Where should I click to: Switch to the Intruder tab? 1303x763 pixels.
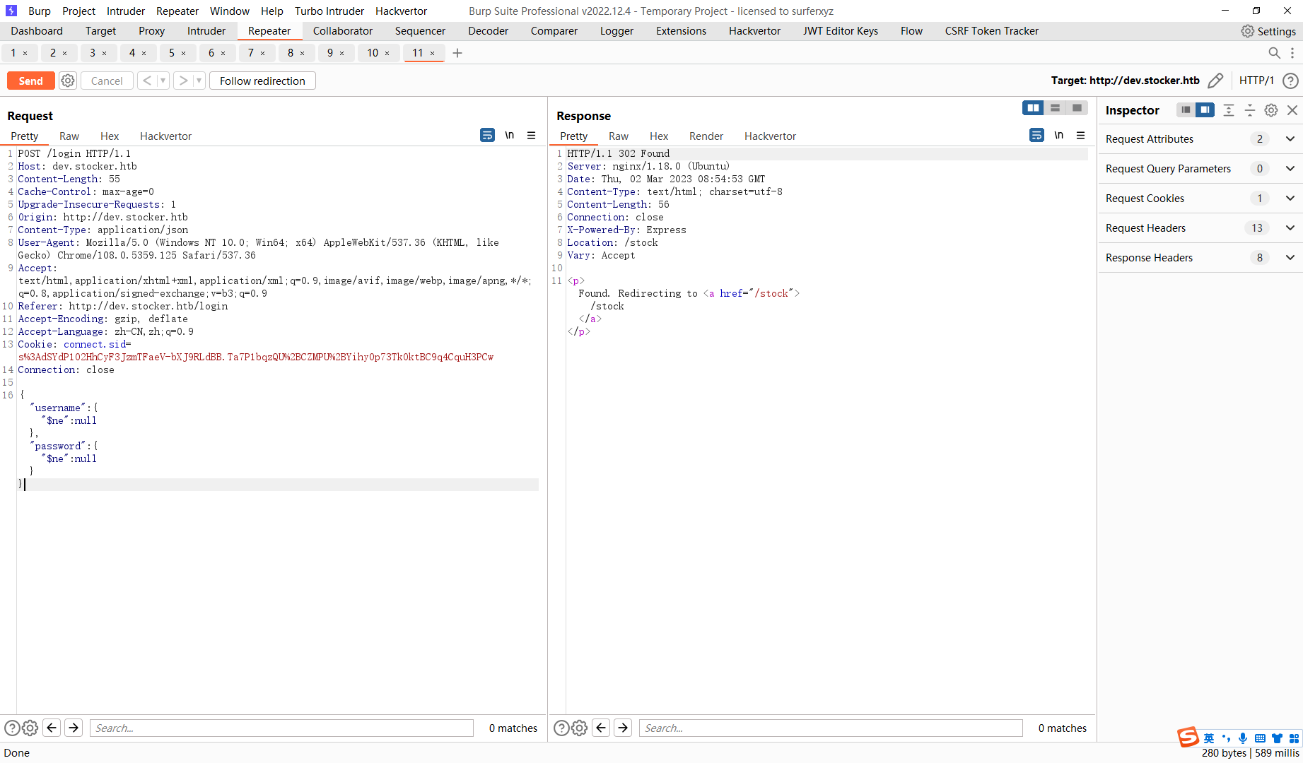tap(206, 31)
